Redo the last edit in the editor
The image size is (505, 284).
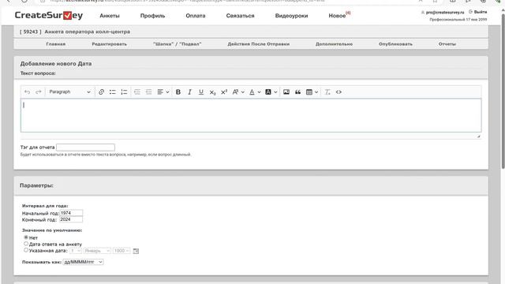pos(39,92)
